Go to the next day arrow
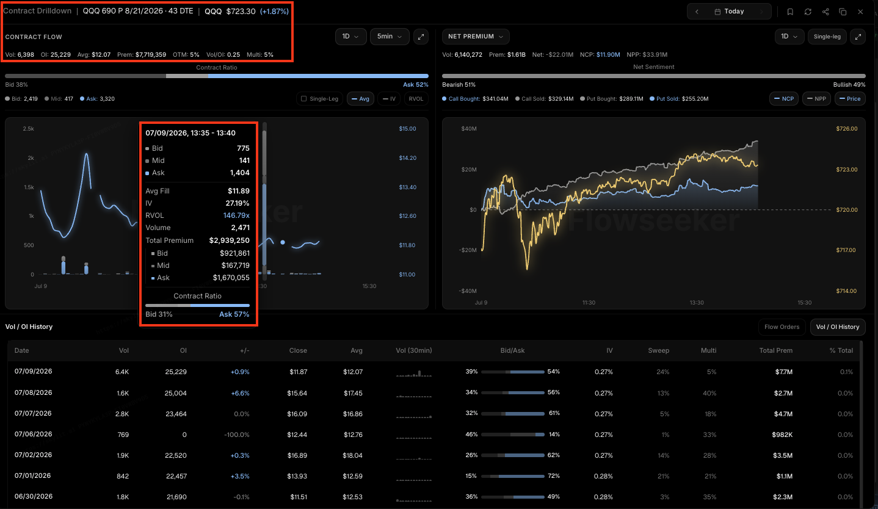Viewport: 878px width, 509px height. (x=761, y=12)
